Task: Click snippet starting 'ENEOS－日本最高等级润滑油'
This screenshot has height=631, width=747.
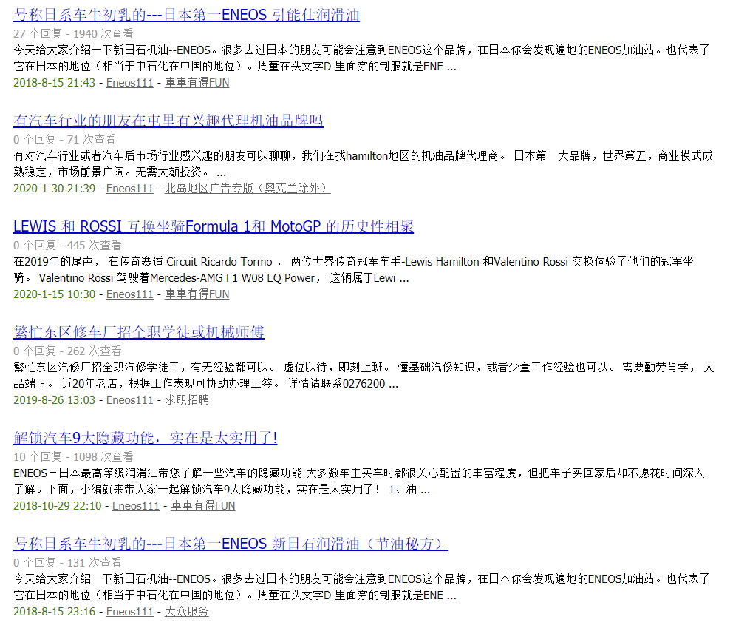Action: click(359, 482)
